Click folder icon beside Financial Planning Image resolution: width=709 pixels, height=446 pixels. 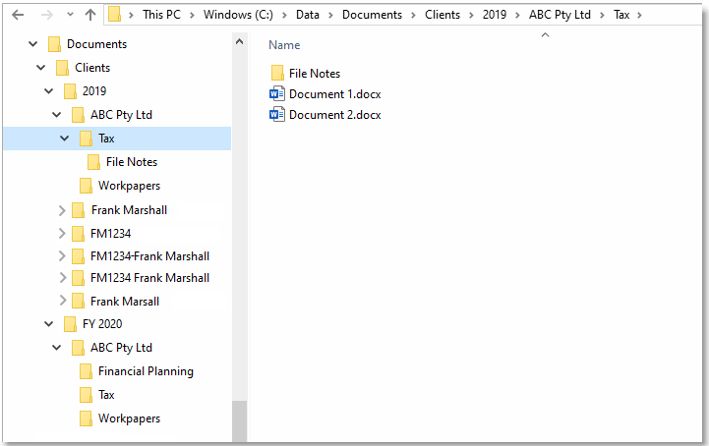click(x=86, y=371)
